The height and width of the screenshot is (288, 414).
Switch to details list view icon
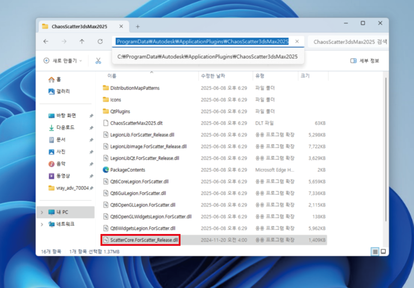[375, 252]
